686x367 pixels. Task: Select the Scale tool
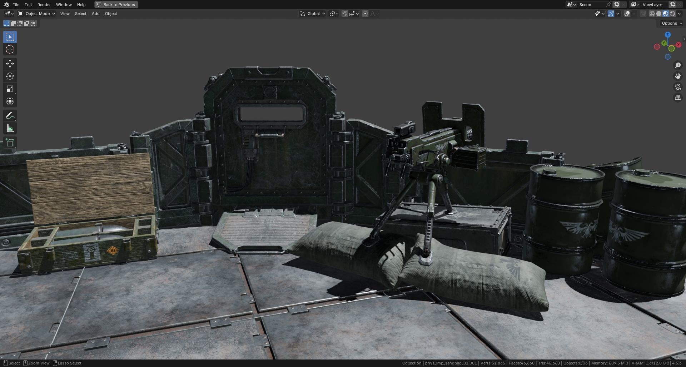(10, 89)
